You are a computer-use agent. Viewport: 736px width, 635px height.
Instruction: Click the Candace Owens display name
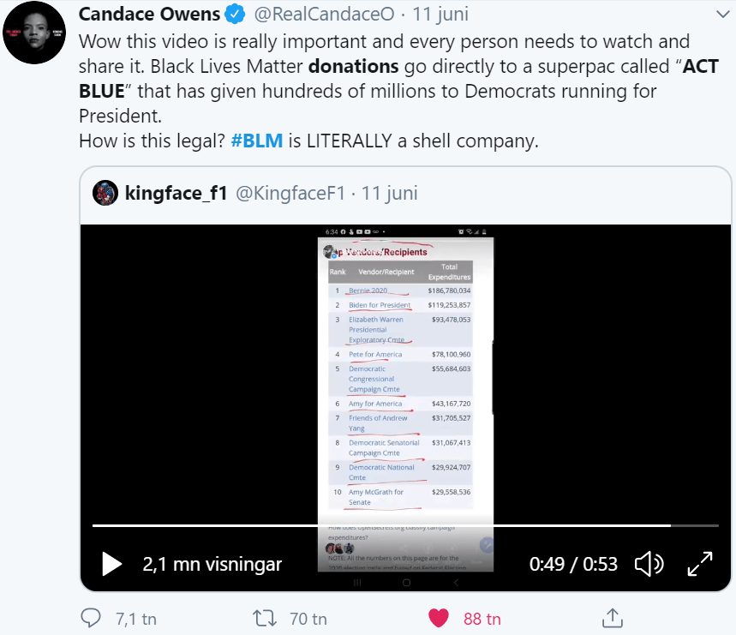149,14
